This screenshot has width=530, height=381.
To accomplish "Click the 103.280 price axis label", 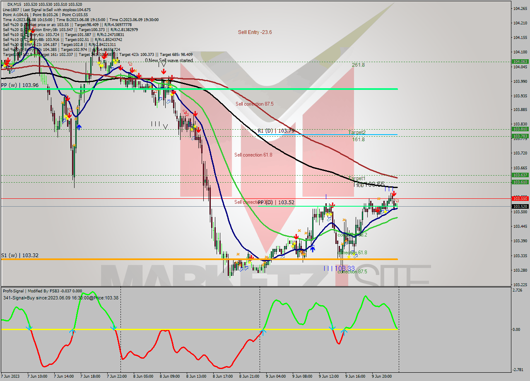I will point(520,270).
